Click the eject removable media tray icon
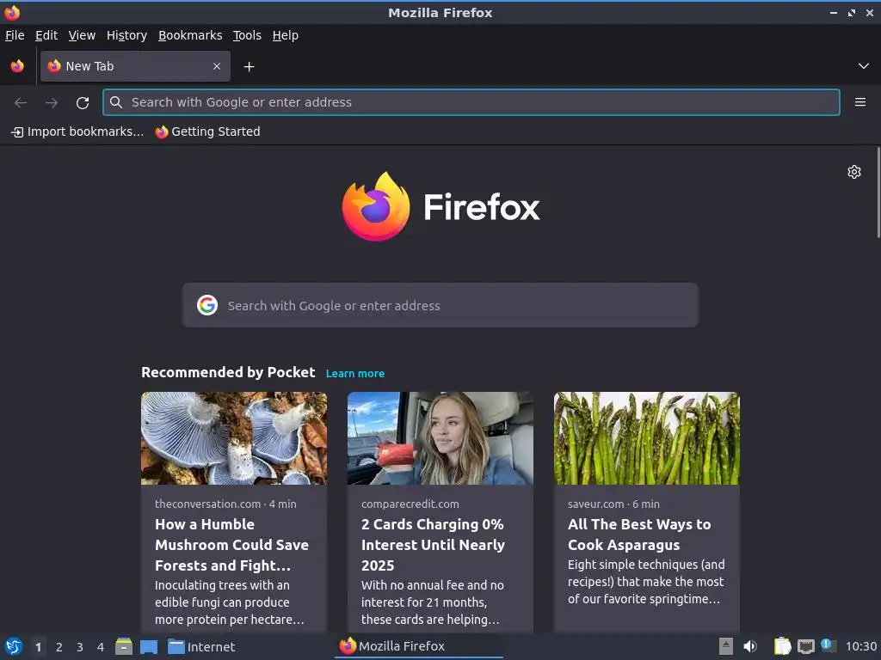The width and height of the screenshot is (881, 660). click(x=726, y=646)
